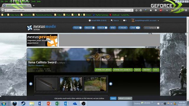Open the bookmarks list icon beside the star
Screen dimensions: 189x106
click(141, 10)
